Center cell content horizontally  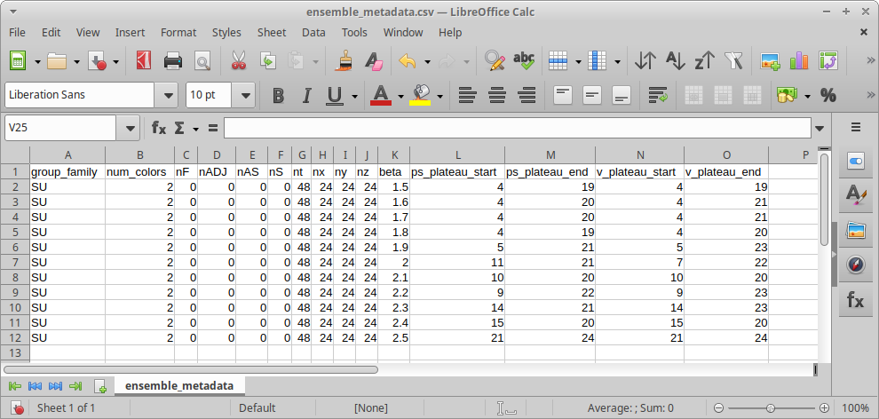point(497,95)
